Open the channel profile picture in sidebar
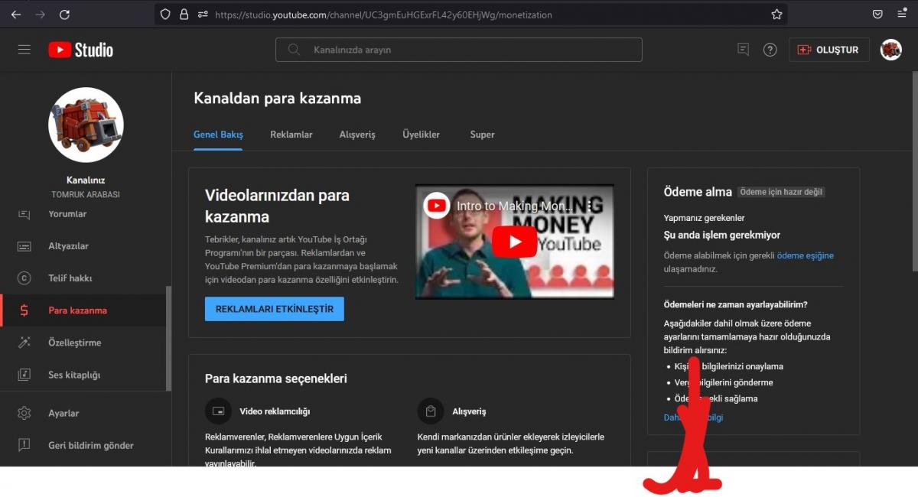Image resolution: width=918 pixels, height=497 pixels. (86, 125)
